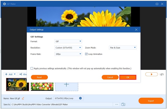Select the tulips thumbnail
Viewport: 167px width, 109px height.
click(42, 87)
